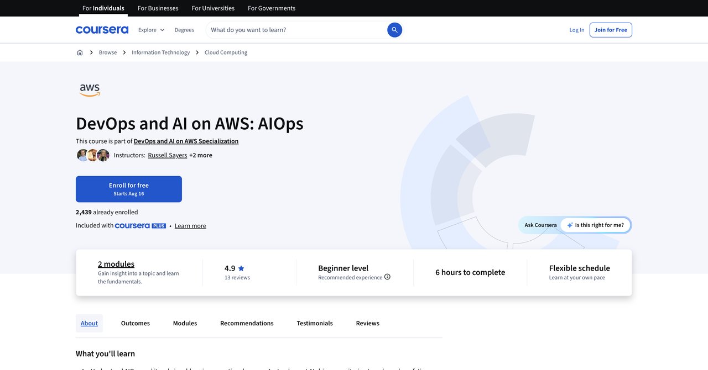Click the Recommended experience info icon
The height and width of the screenshot is (370, 708).
(387, 277)
